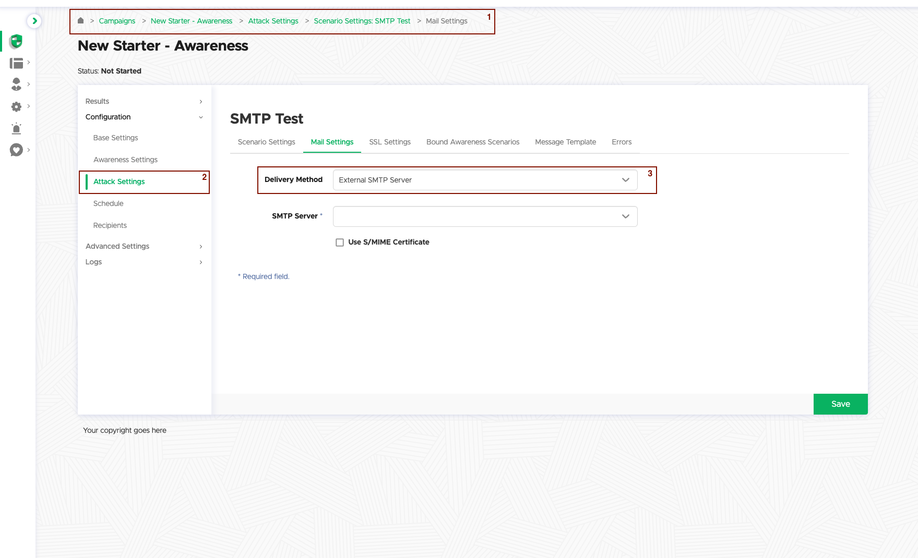Click the Mail Settings breadcrumb text

(x=446, y=21)
